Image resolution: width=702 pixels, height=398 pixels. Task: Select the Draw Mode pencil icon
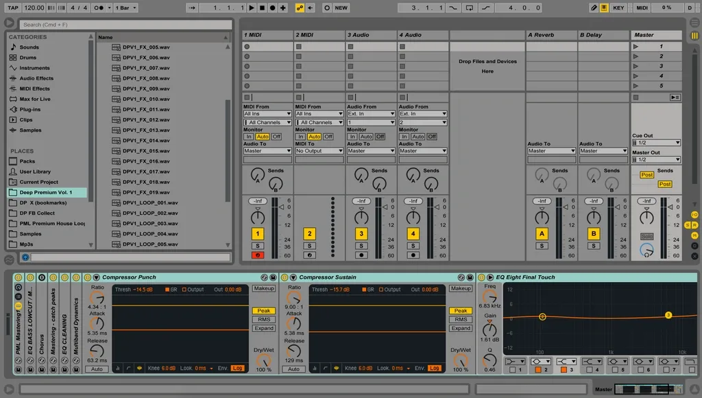[x=594, y=8]
